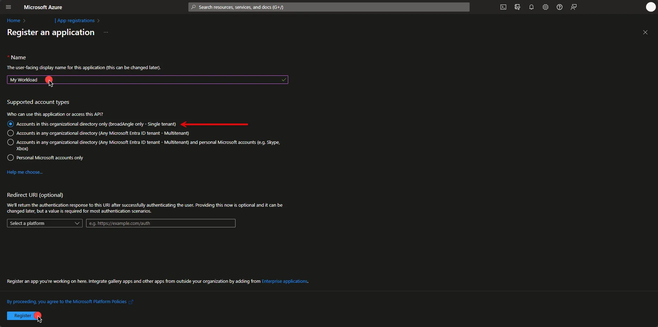Click the ellipsis next to page title
This screenshot has height=327, width=658.
(106, 32)
